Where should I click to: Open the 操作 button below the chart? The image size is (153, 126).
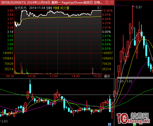click(107, 76)
